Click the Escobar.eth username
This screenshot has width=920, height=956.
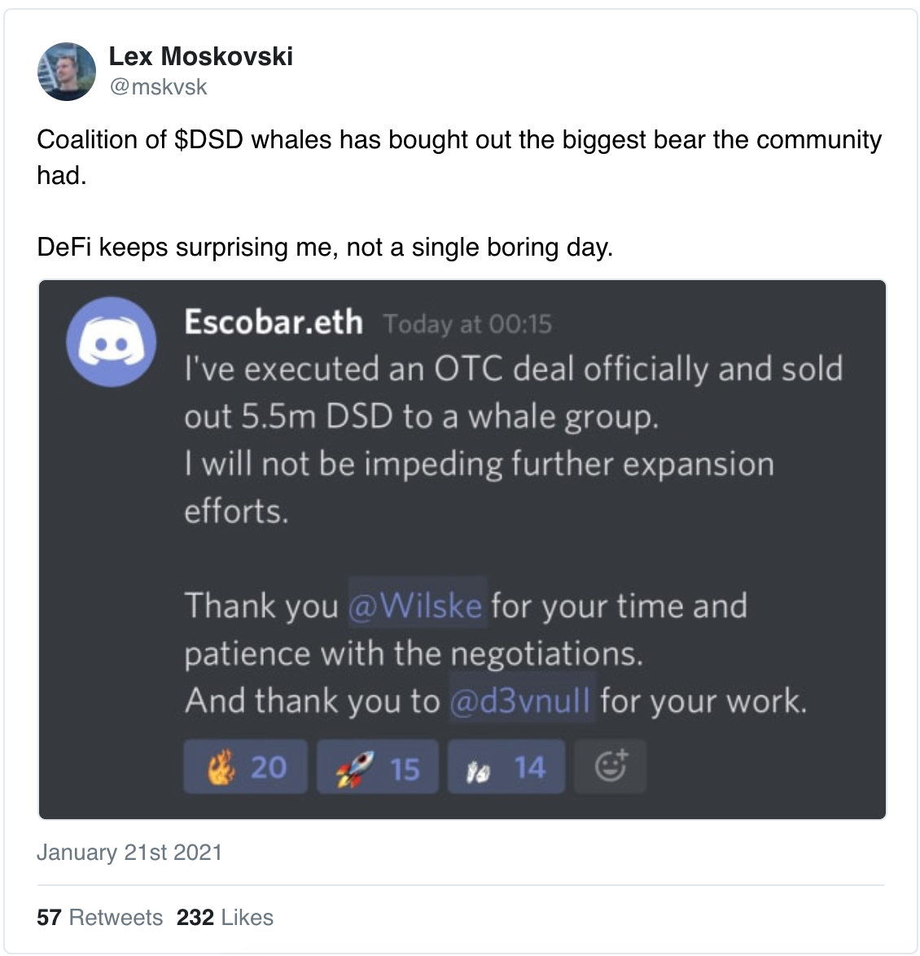tap(274, 322)
